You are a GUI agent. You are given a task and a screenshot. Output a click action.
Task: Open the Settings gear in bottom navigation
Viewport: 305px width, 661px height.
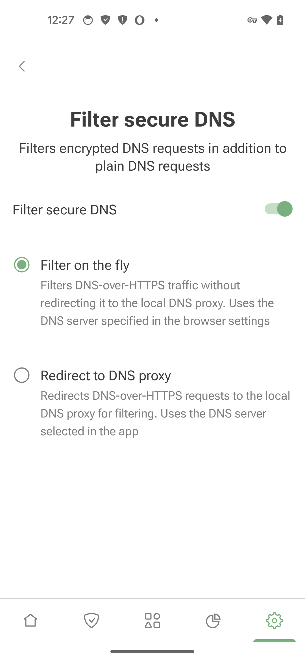point(274,620)
